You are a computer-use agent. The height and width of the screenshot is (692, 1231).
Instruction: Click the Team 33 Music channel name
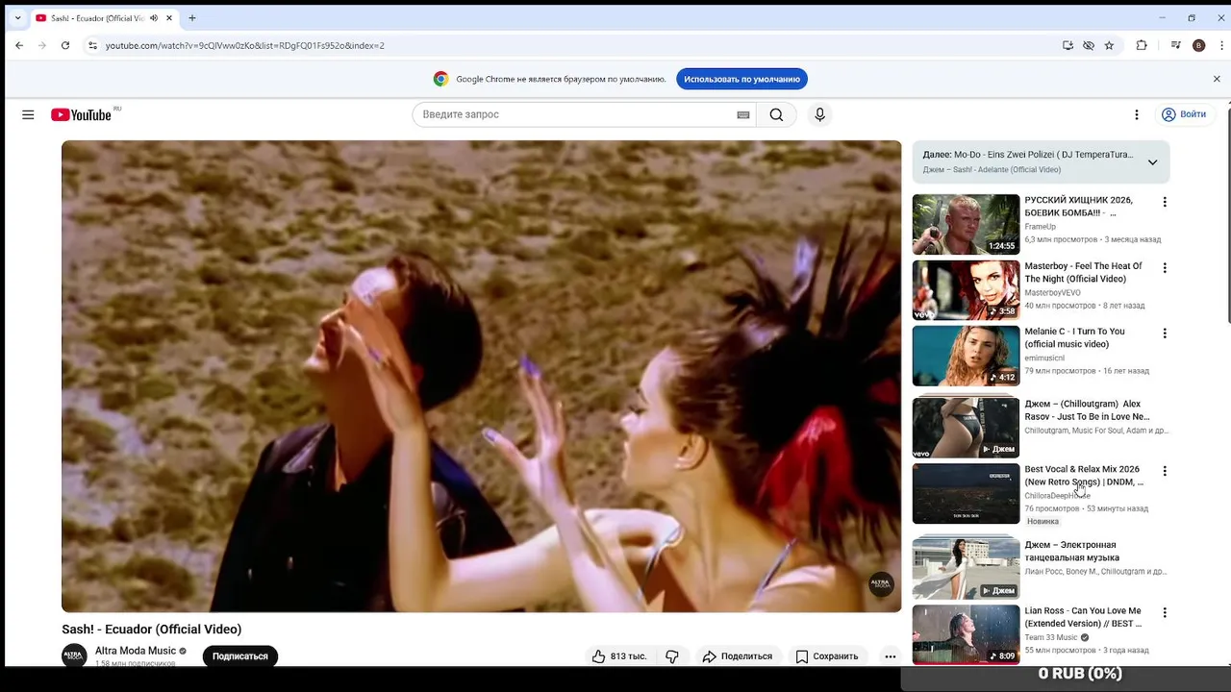(x=1050, y=637)
